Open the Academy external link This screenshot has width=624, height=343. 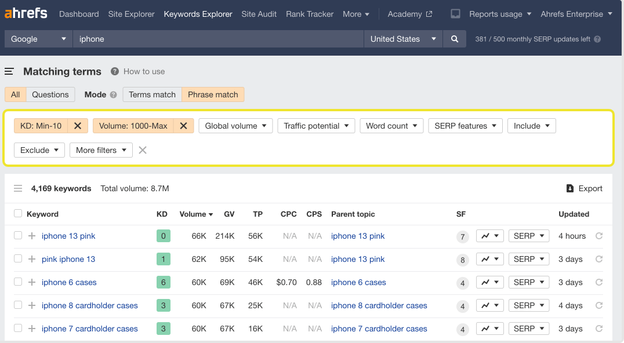point(409,14)
